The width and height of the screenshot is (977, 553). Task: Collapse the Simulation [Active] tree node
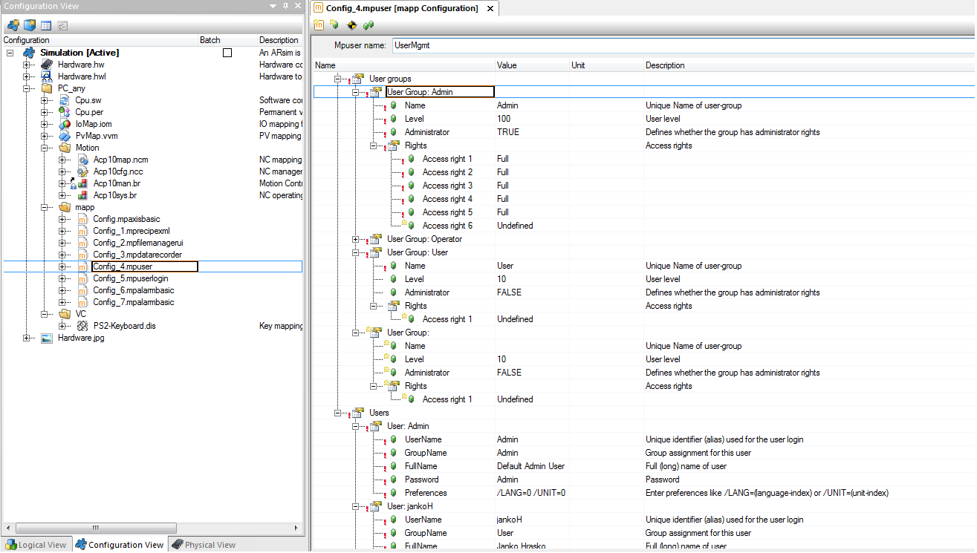[x=10, y=53]
